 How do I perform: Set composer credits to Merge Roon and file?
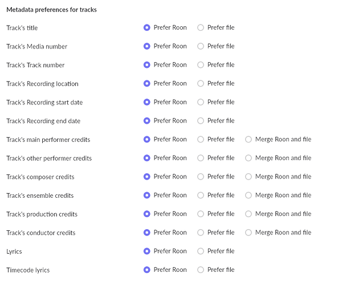[249, 177]
